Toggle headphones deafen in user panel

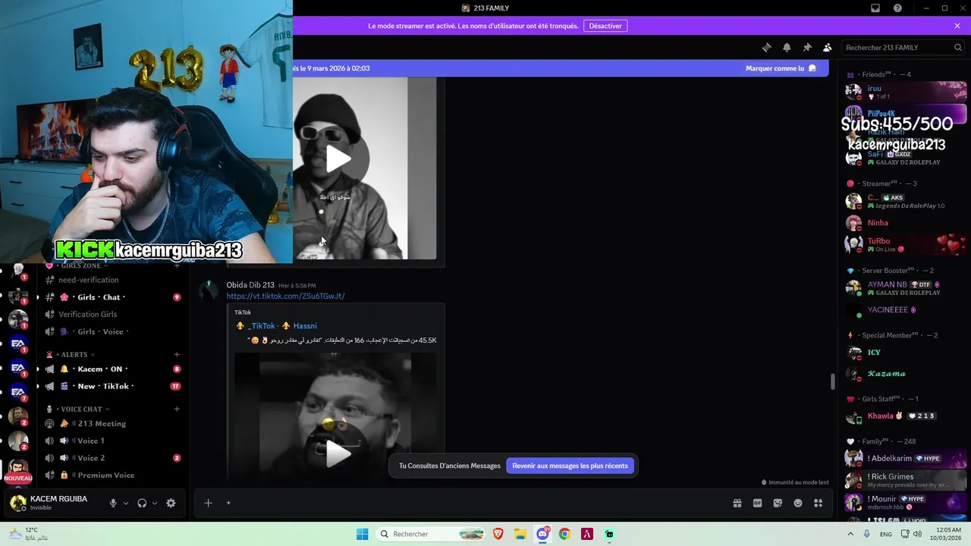(142, 503)
